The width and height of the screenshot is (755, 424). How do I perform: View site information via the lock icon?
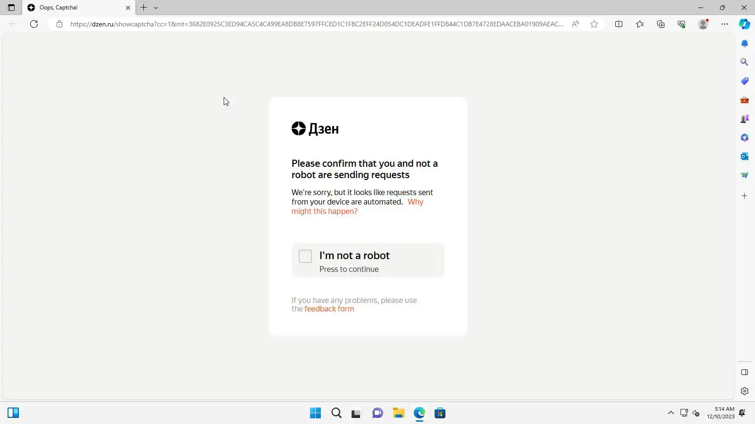(x=59, y=24)
